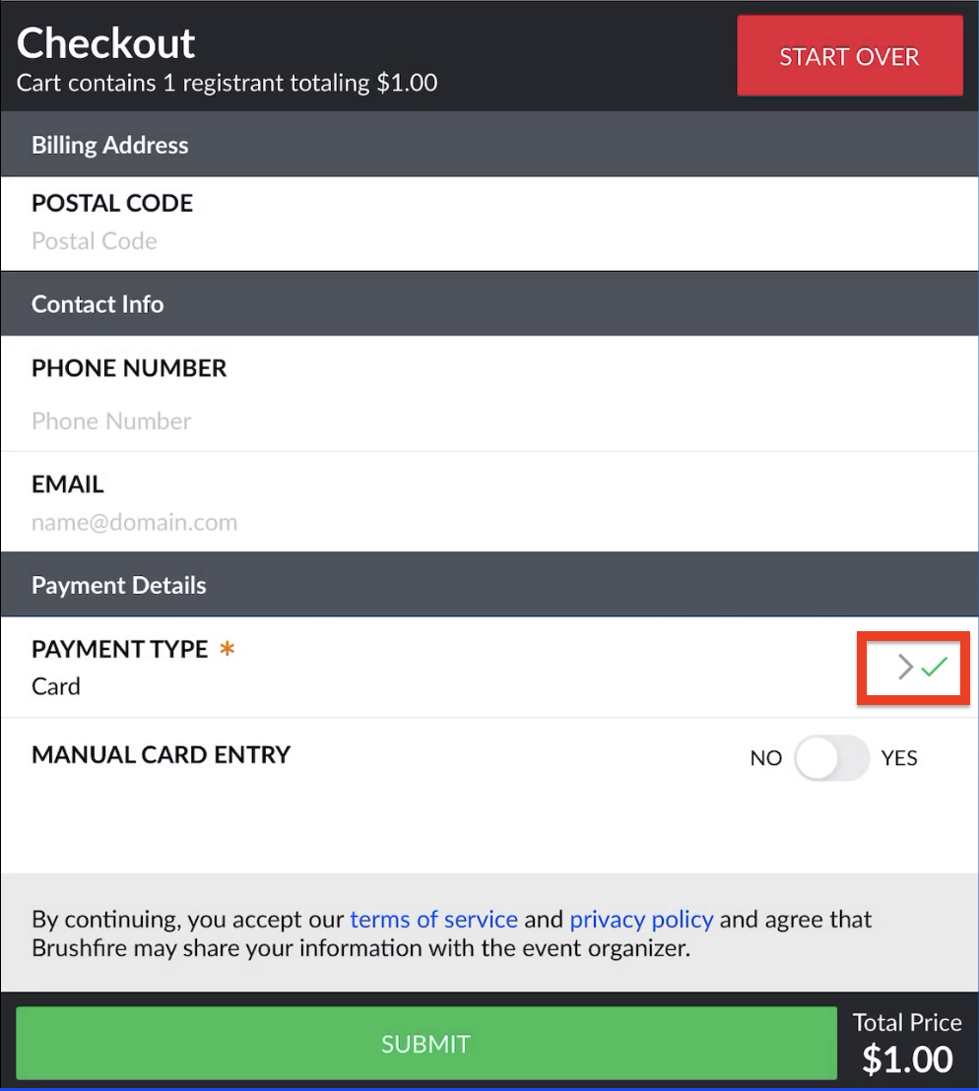
Task: Open the privacy policy link
Action: pos(641,919)
